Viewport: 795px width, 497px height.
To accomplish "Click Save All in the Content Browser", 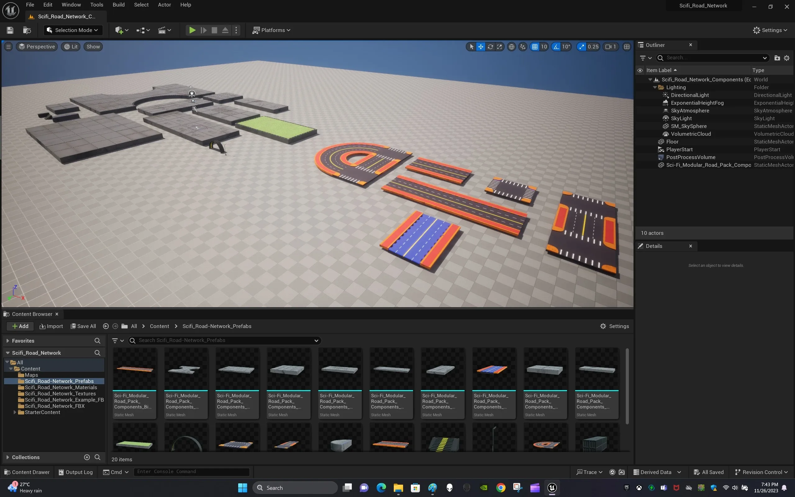I will coord(83,326).
